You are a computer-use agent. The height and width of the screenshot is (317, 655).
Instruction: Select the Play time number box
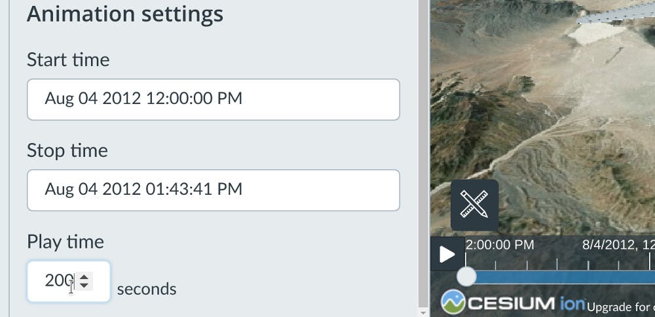58,282
